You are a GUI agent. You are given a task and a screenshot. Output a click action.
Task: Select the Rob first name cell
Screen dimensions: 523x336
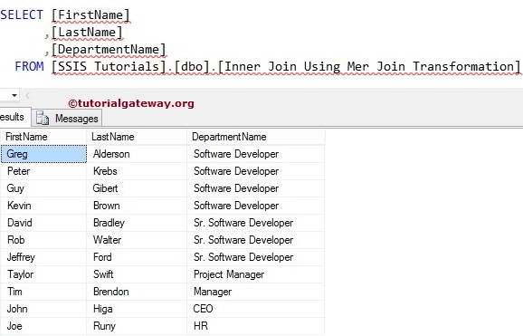pyautogui.click(x=43, y=240)
